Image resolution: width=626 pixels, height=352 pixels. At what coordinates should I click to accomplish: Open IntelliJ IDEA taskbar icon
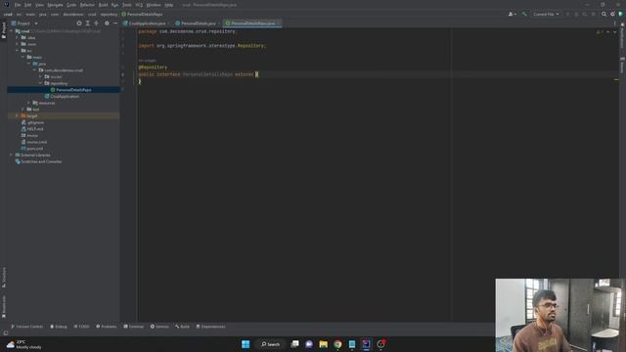click(x=366, y=344)
